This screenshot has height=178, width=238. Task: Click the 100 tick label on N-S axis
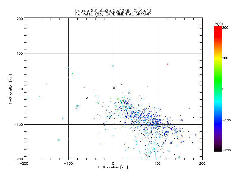point(20,54)
